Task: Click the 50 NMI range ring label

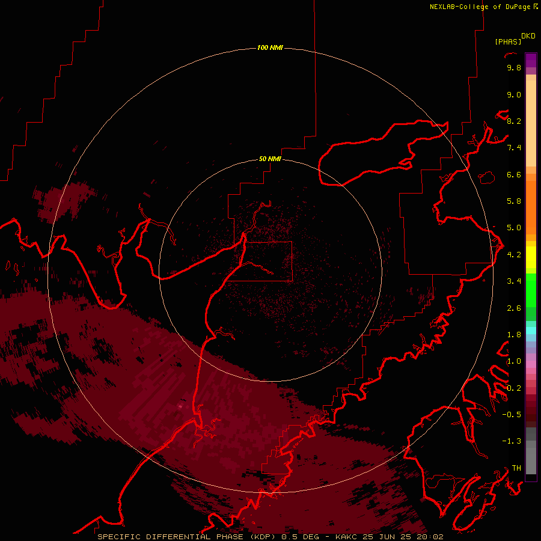Action: [270, 159]
